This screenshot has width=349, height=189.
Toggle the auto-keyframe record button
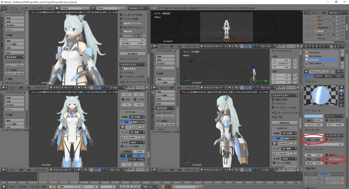pyautogui.click(x=163, y=187)
